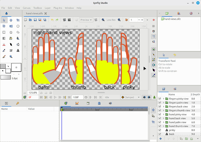Screen dimensions: 201x142
Task: Play the animation
Action: (55, 97)
